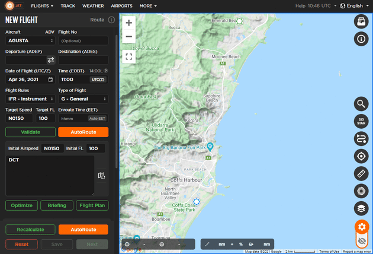373x254 pixels.
Task: Click the Optimize button
Action: [22, 205]
